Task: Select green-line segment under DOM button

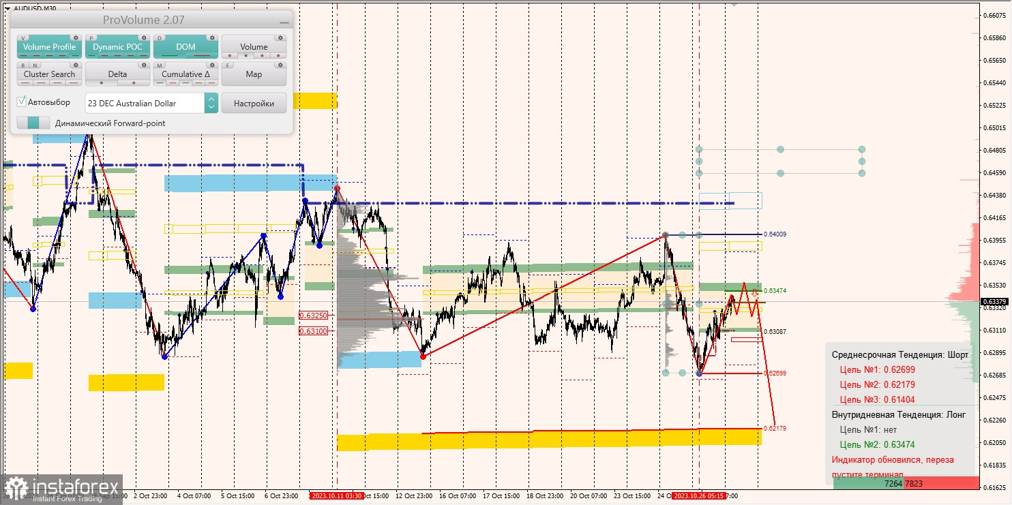Action: tap(170, 56)
